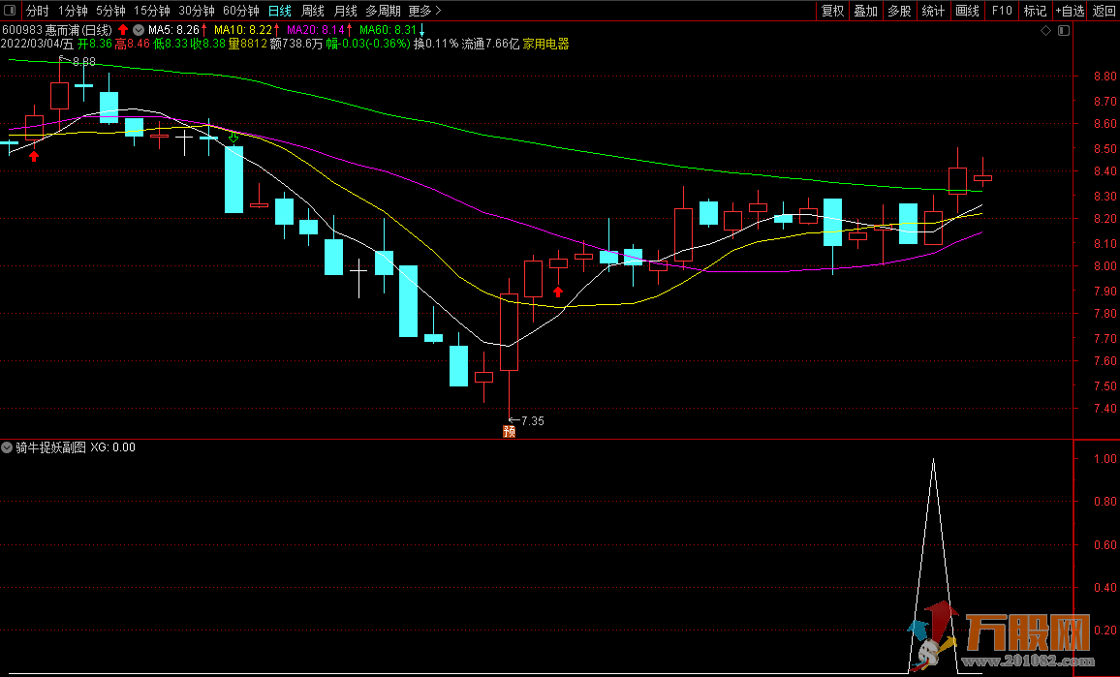Viewport: 1120px width, 677px height.
Task: Click the red up arrow under the 8.00 candles
Action: coord(558,292)
